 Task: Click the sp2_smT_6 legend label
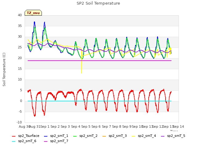[x=27, y=141]
